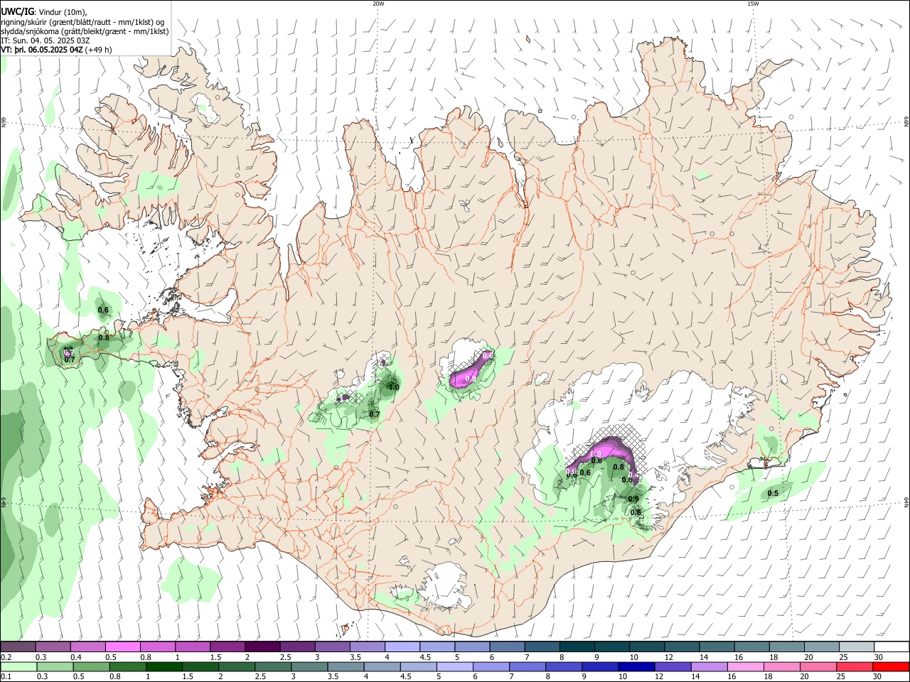Select bottom-row legend swatch between 0.5 and 0.8
Image resolution: width=910 pixels, height=682 pixels.
tap(91, 666)
